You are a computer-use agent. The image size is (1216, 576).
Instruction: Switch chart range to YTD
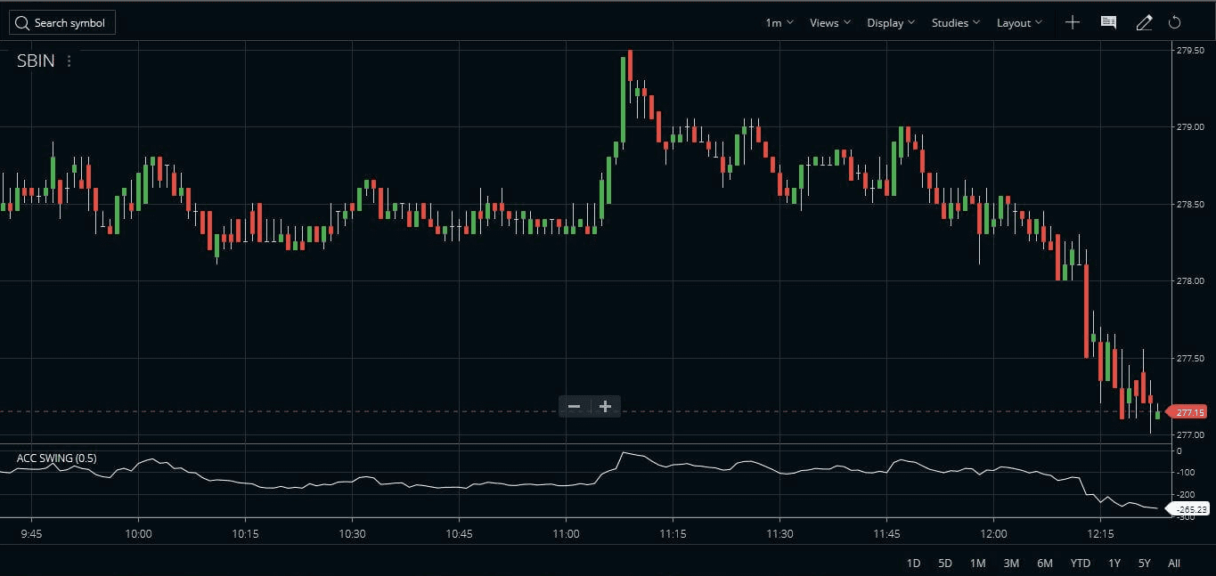[1080, 563]
